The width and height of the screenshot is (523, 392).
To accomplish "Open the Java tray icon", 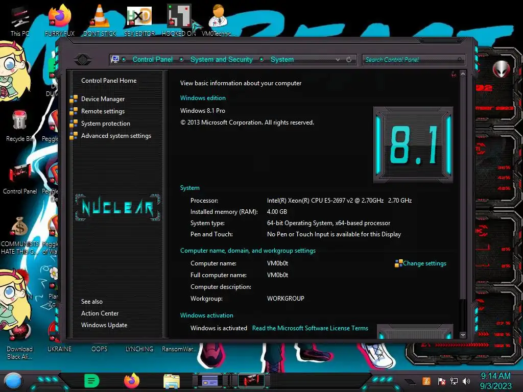I will [426, 381].
